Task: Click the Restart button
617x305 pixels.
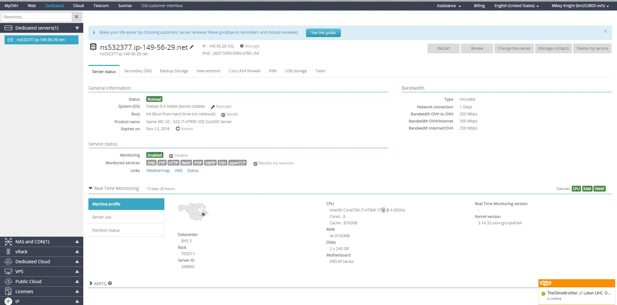Action: click(444, 49)
